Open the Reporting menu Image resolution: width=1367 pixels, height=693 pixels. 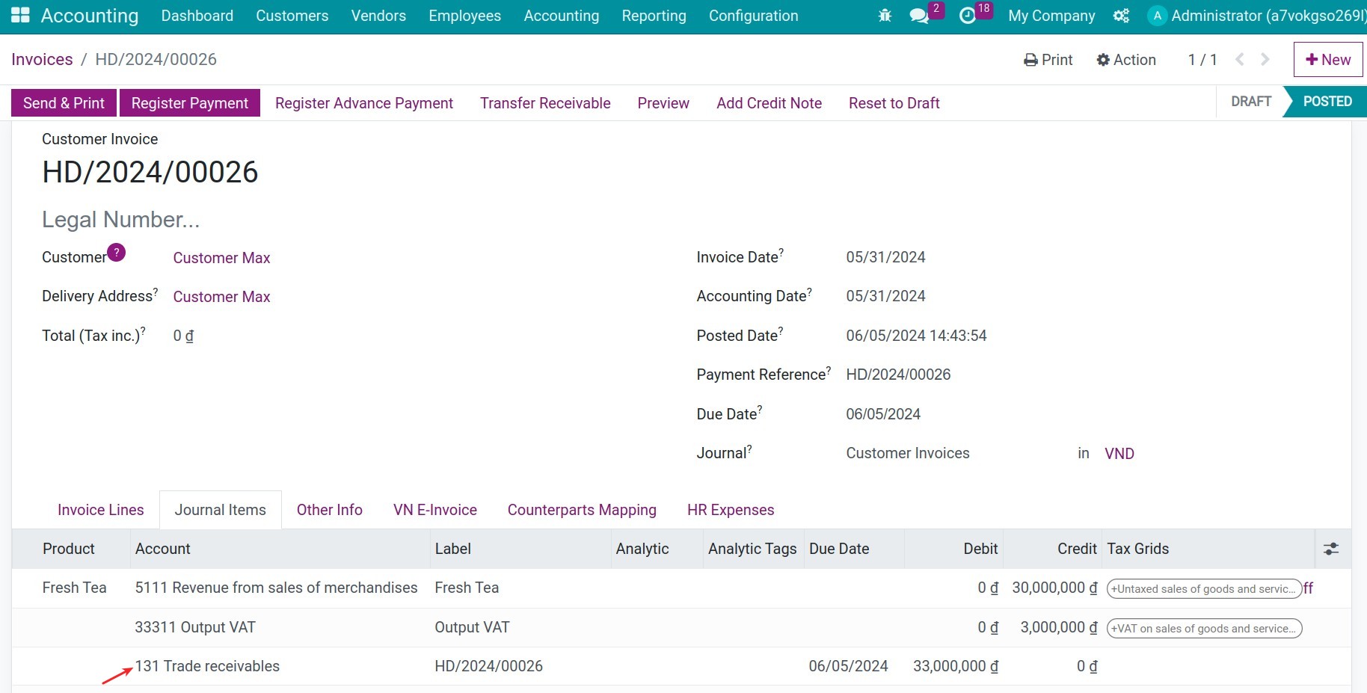pos(654,16)
